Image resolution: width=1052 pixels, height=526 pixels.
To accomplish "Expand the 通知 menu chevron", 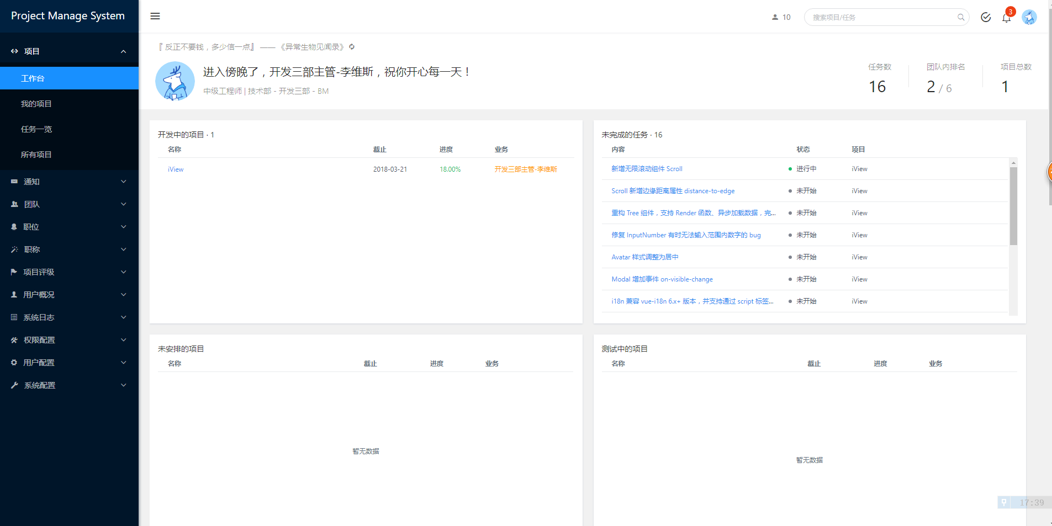I will (124, 182).
